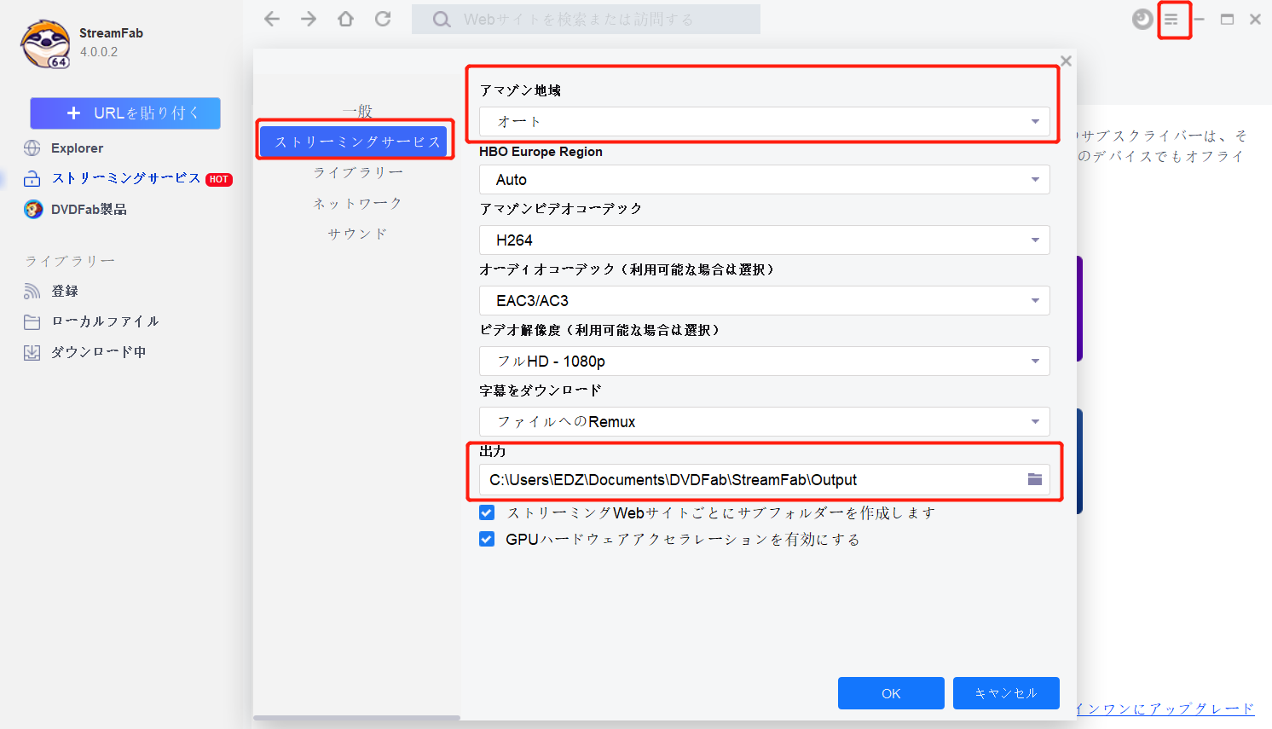1272x729 pixels.
Task: Select the サウンド settings tab
Action: pos(357,234)
